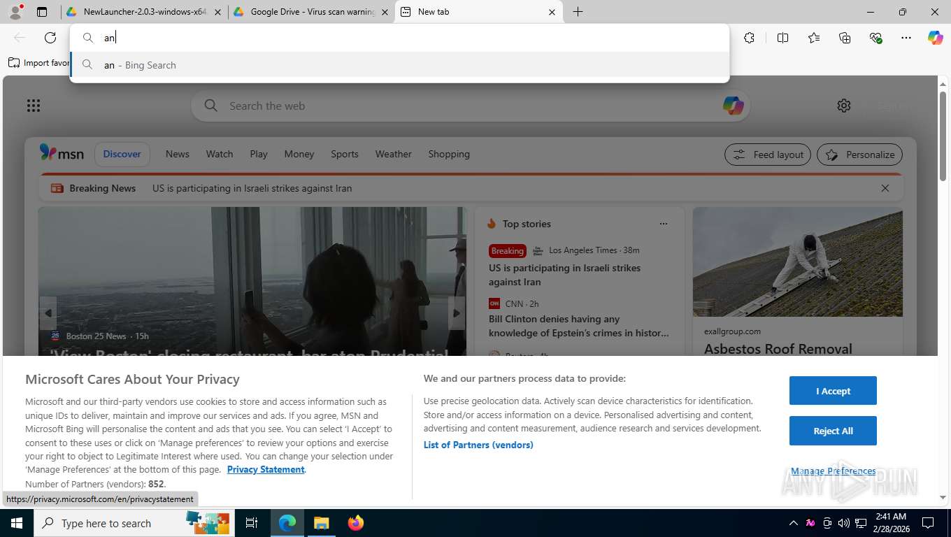Dismiss the Breaking News banner

(885, 188)
